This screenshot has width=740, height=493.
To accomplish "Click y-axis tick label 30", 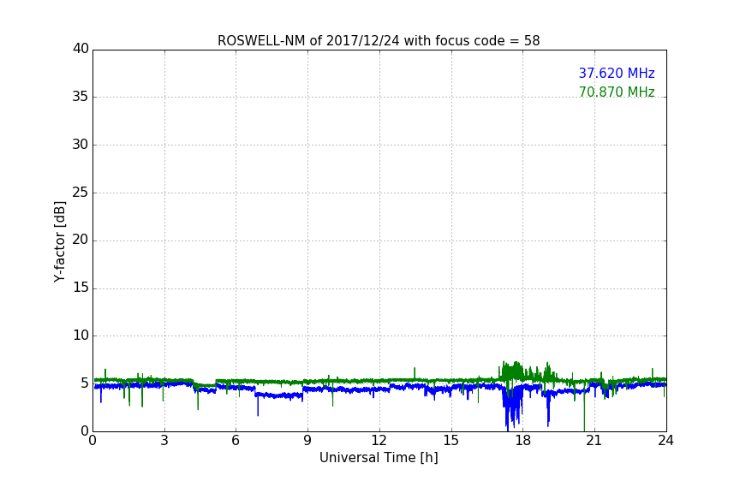I will (81, 145).
